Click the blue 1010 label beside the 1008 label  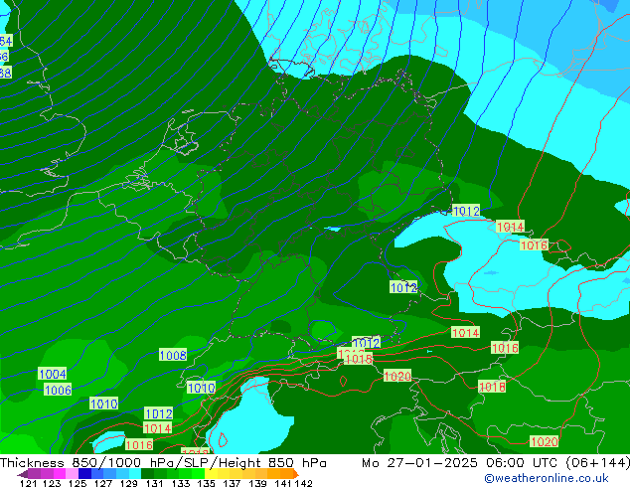click(202, 388)
